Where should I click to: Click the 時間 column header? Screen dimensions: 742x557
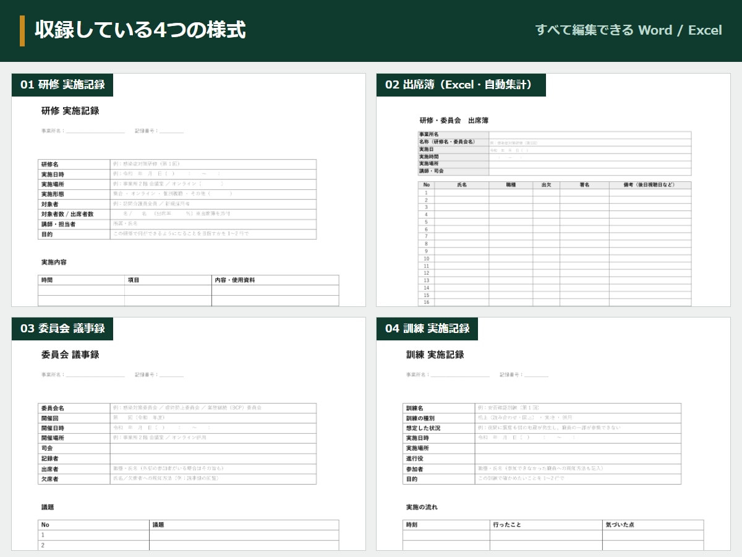pyautogui.click(x=48, y=280)
